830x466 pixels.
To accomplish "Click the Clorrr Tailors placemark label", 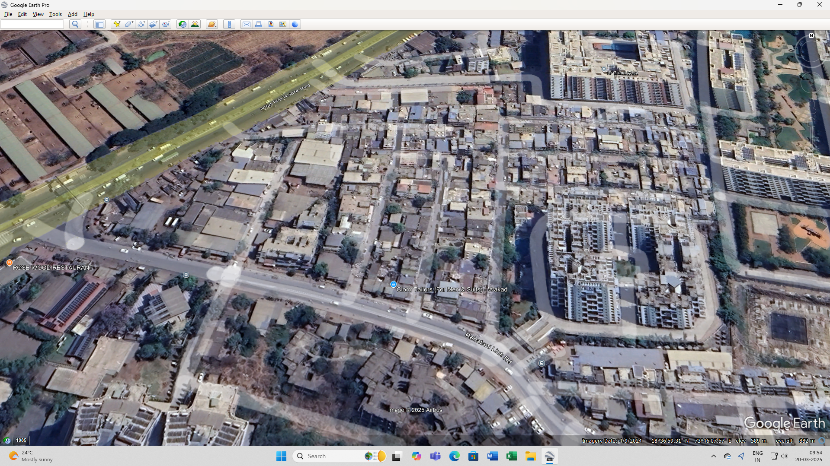I will click(x=452, y=289).
